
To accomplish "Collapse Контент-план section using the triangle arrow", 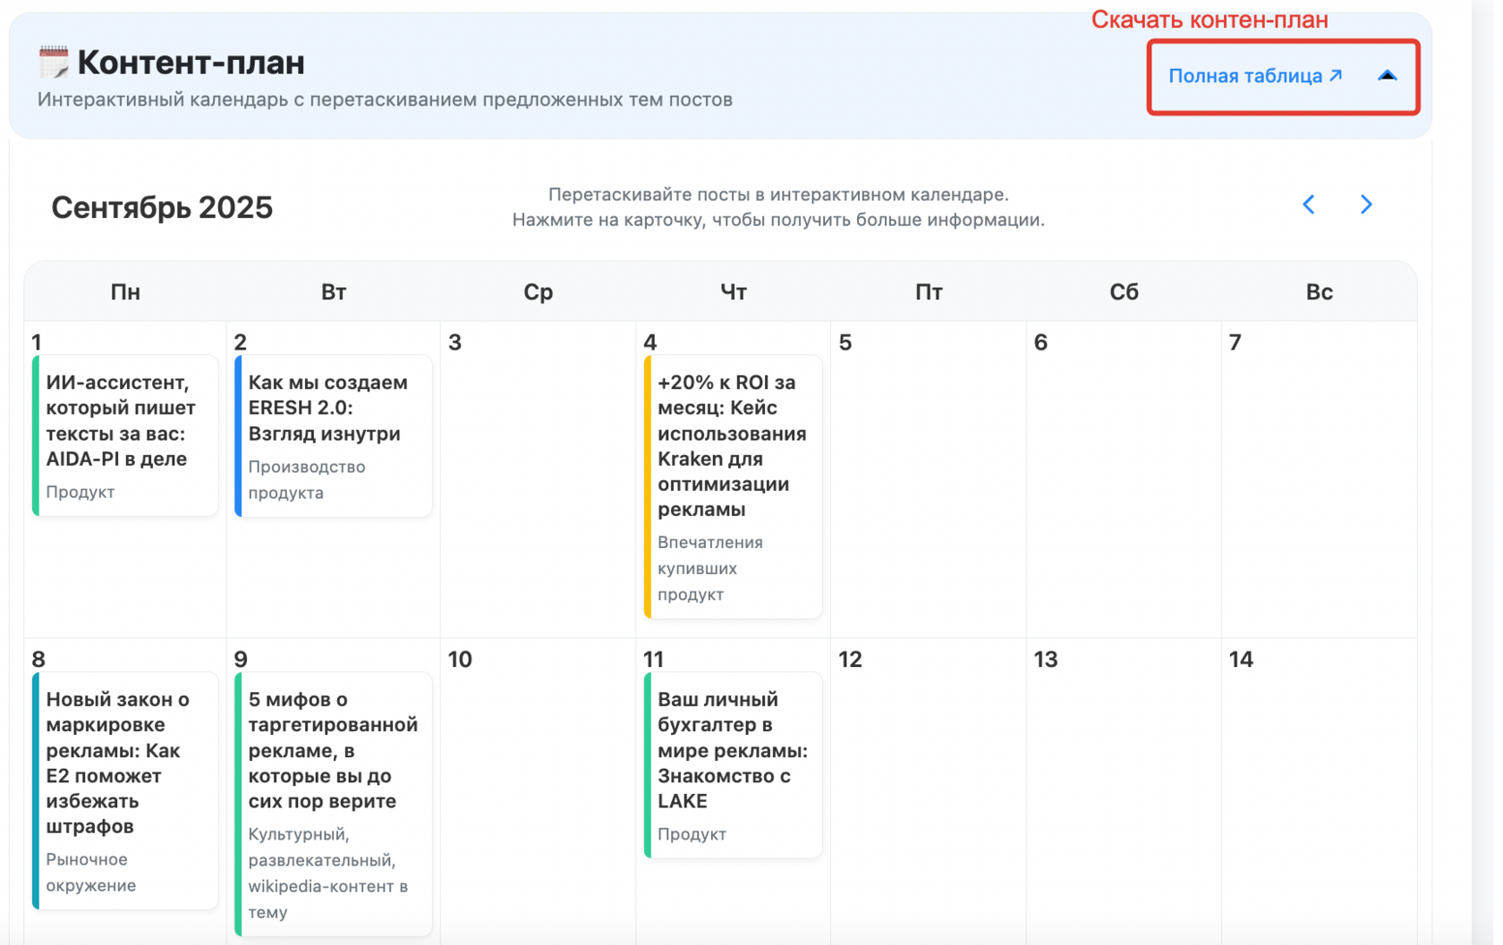I will [1387, 76].
